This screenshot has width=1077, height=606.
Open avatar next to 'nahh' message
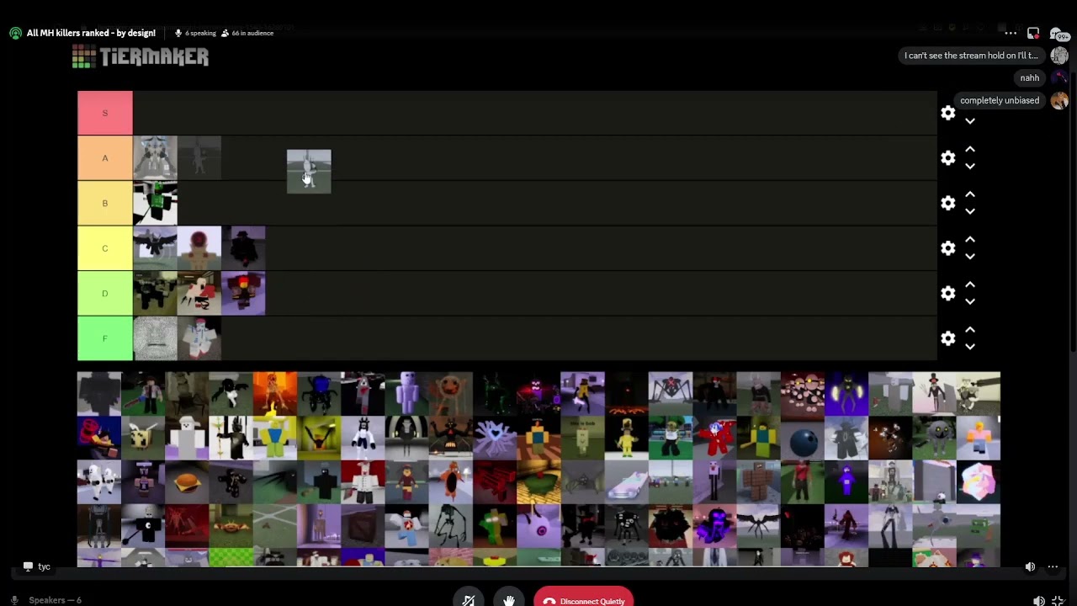[x=1059, y=77]
